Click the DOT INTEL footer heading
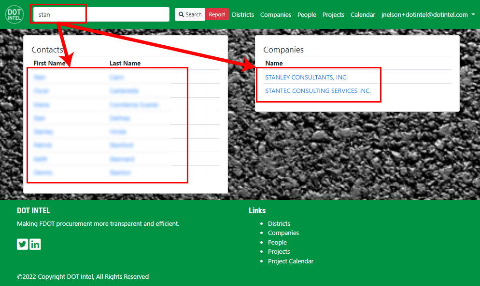The image size is (480, 286). click(x=33, y=210)
